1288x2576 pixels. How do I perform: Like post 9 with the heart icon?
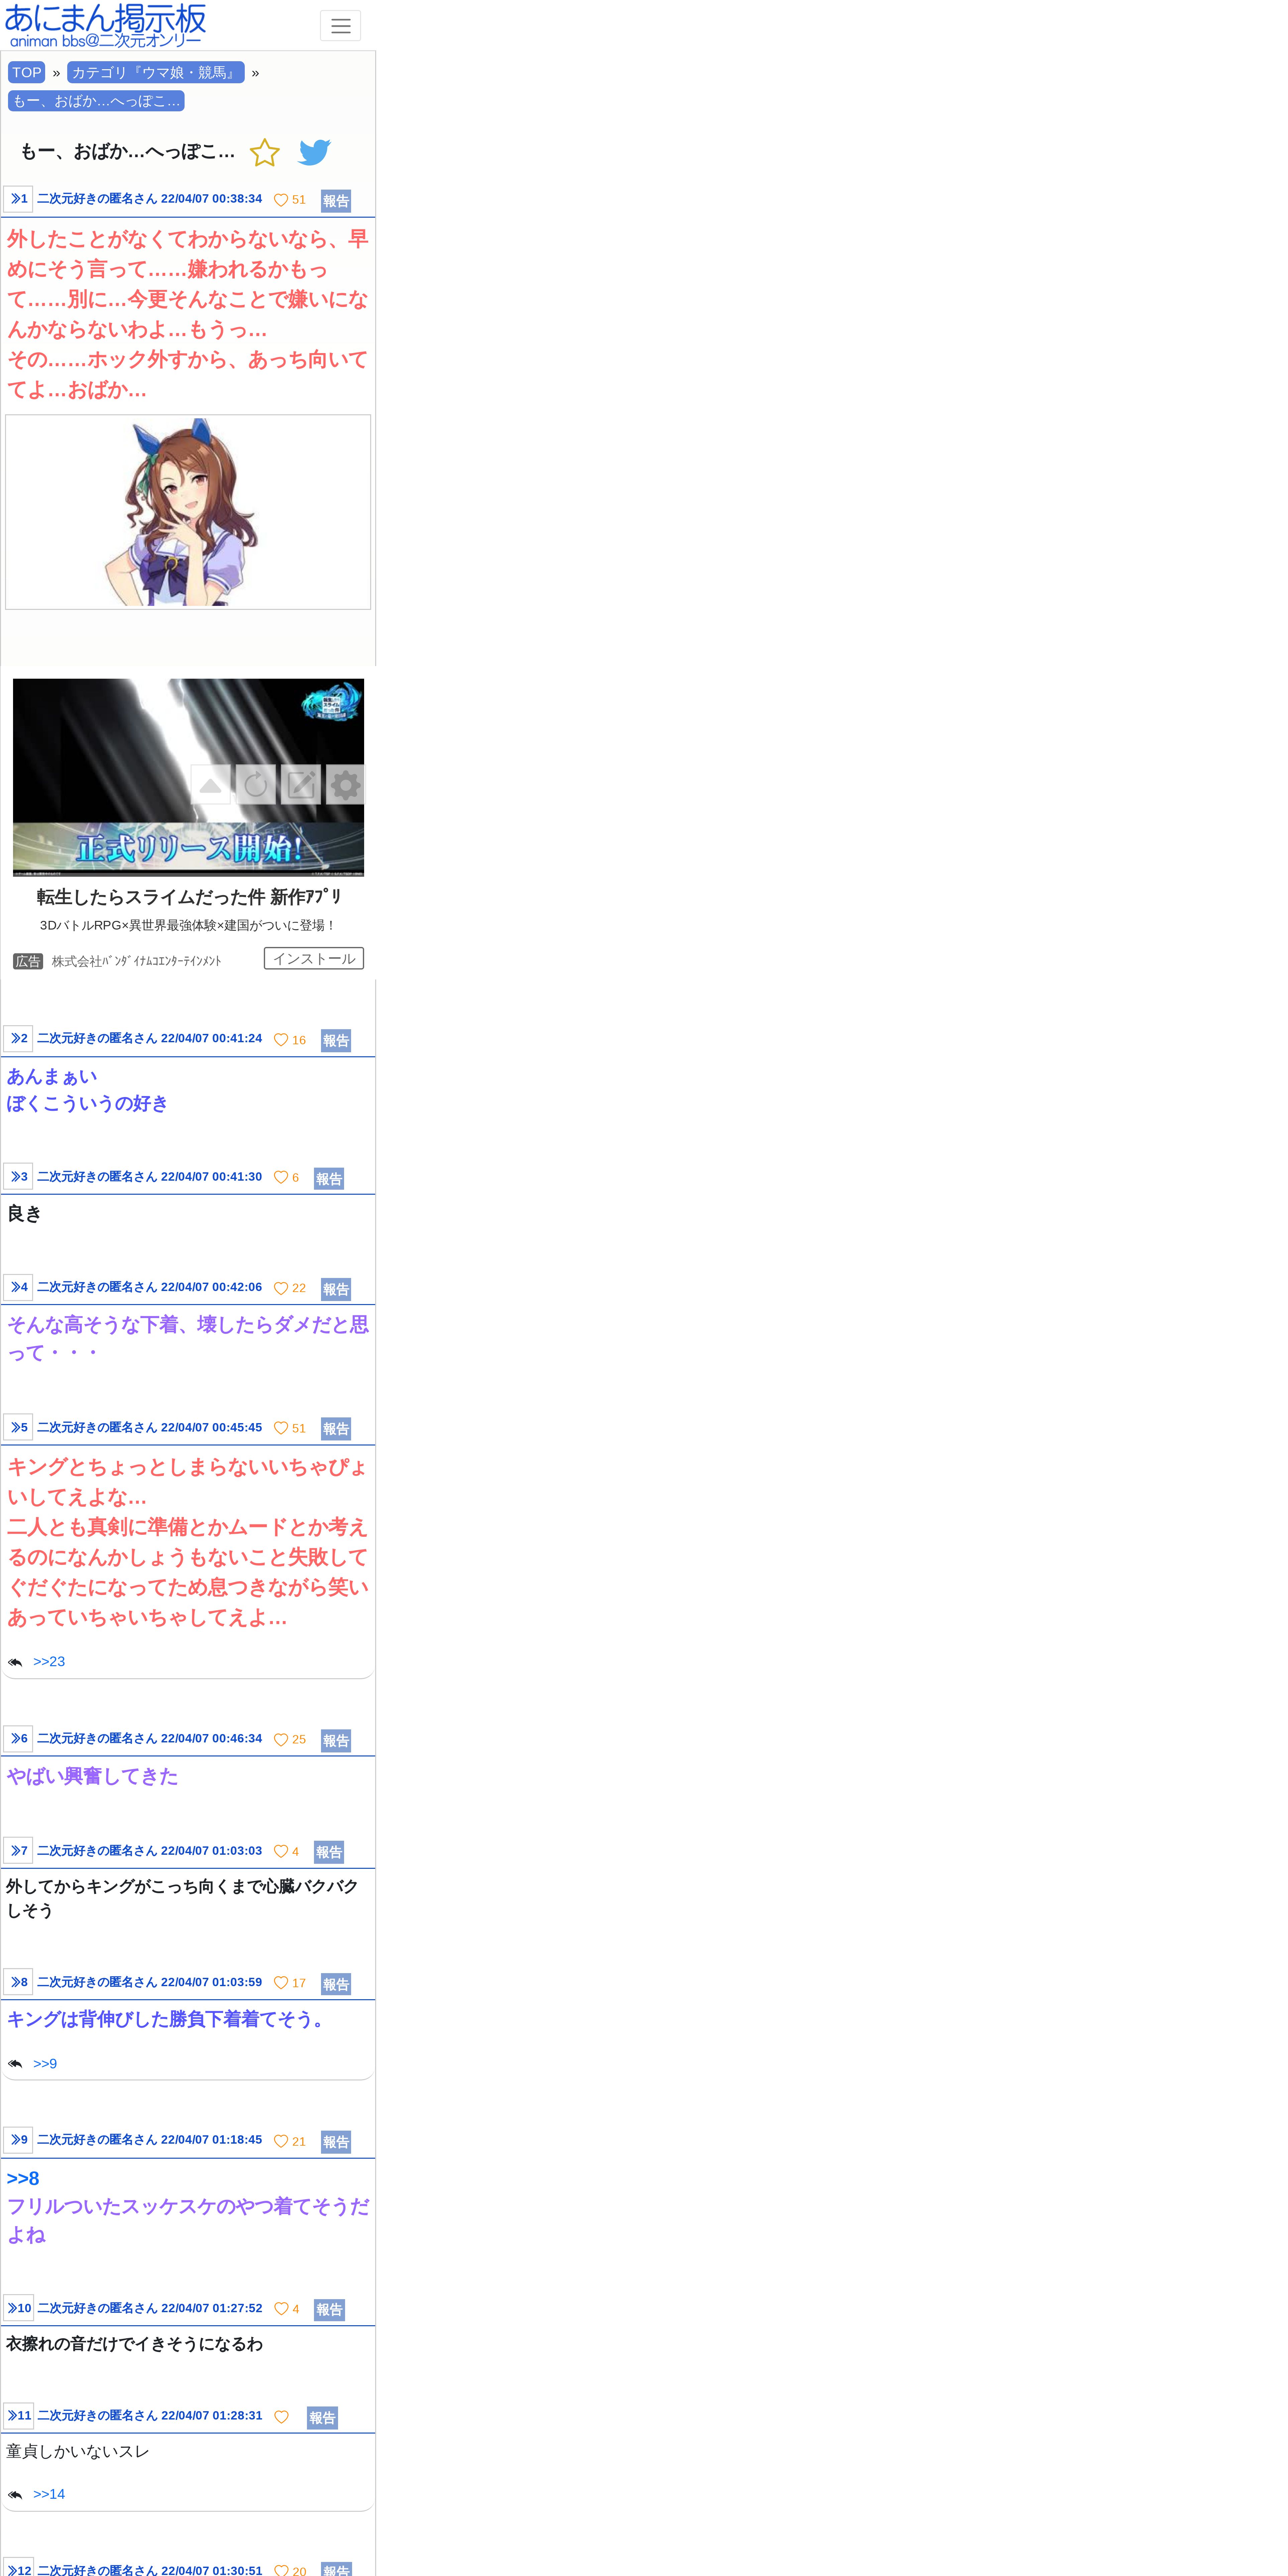(x=281, y=2141)
